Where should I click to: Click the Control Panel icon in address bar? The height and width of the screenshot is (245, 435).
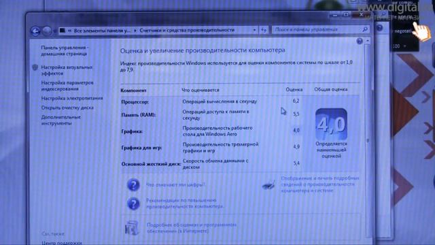(63, 30)
